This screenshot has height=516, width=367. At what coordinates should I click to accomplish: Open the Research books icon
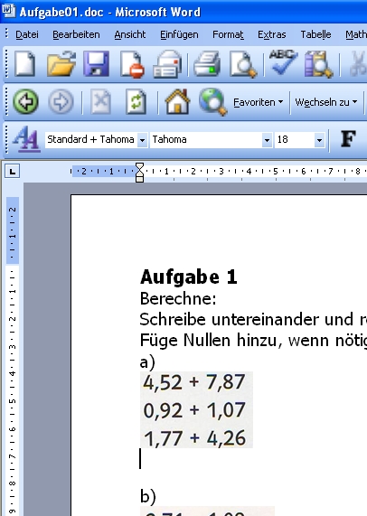tap(318, 64)
